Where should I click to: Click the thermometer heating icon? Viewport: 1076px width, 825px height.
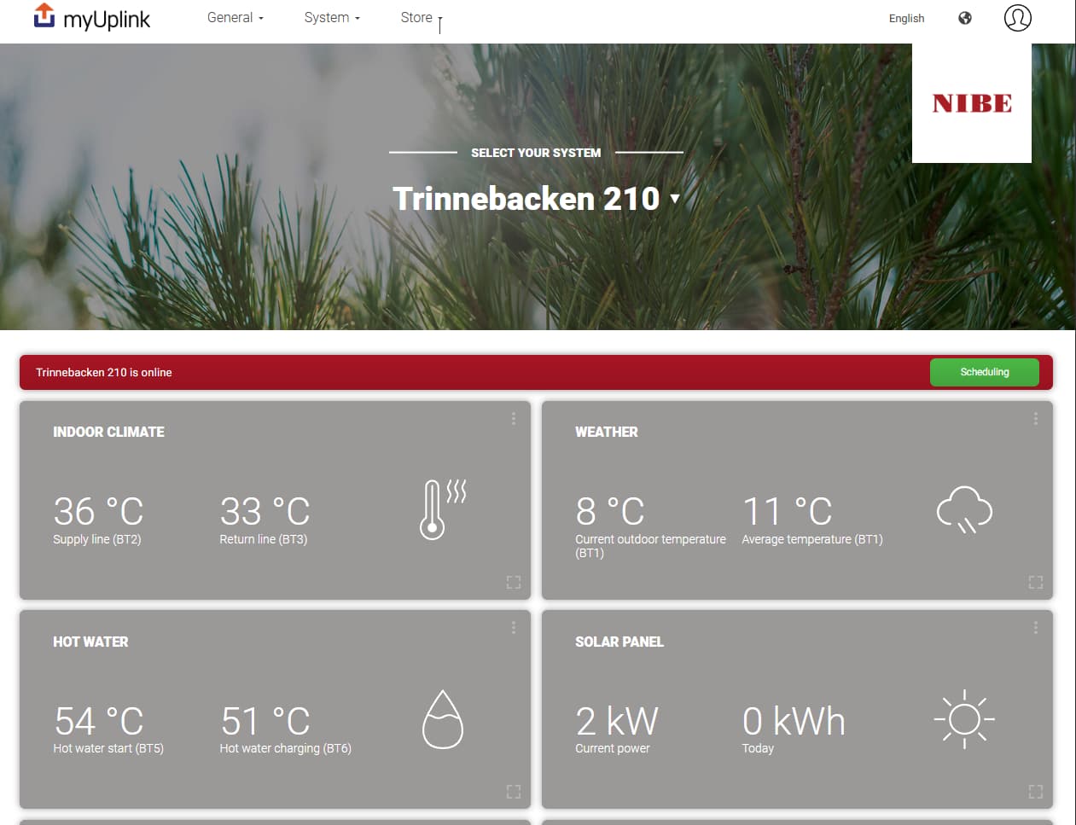(443, 509)
